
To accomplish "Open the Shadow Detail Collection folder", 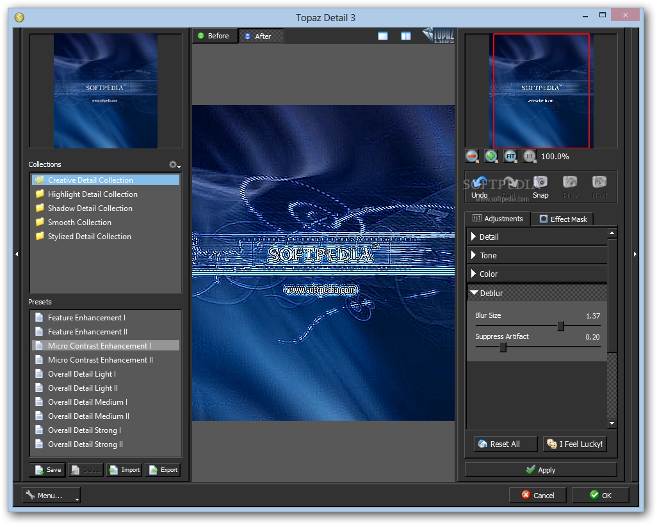I will click(x=106, y=208).
